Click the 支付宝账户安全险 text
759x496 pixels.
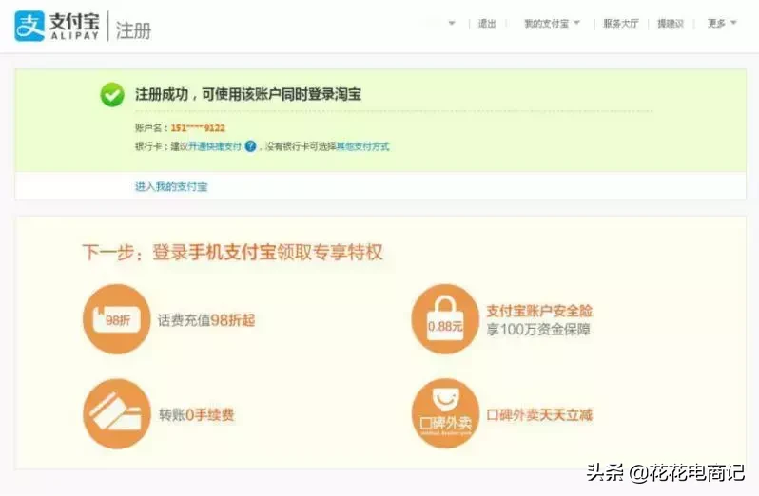[x=539, y=311]
